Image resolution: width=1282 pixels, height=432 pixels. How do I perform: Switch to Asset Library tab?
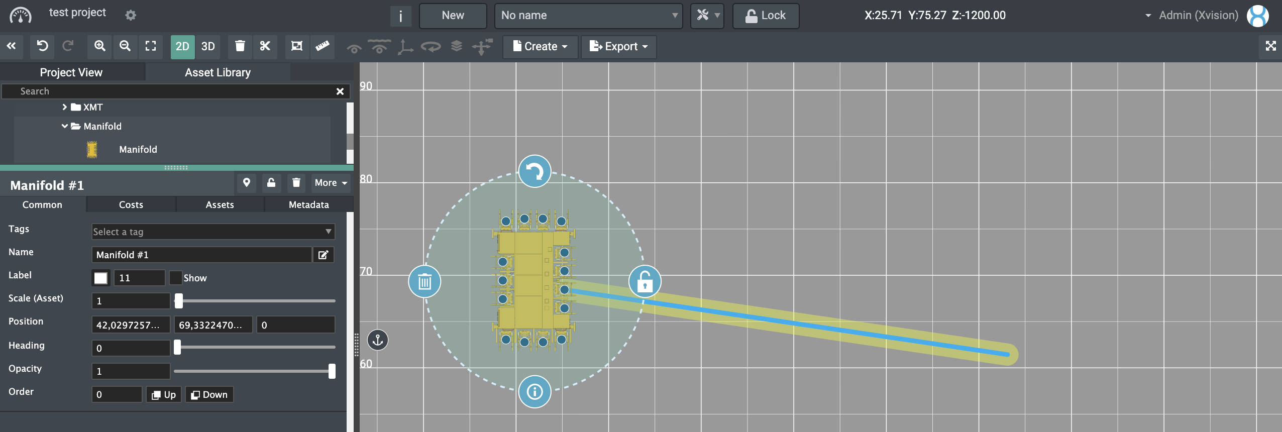pyautogui.click(x=218, y=72)
